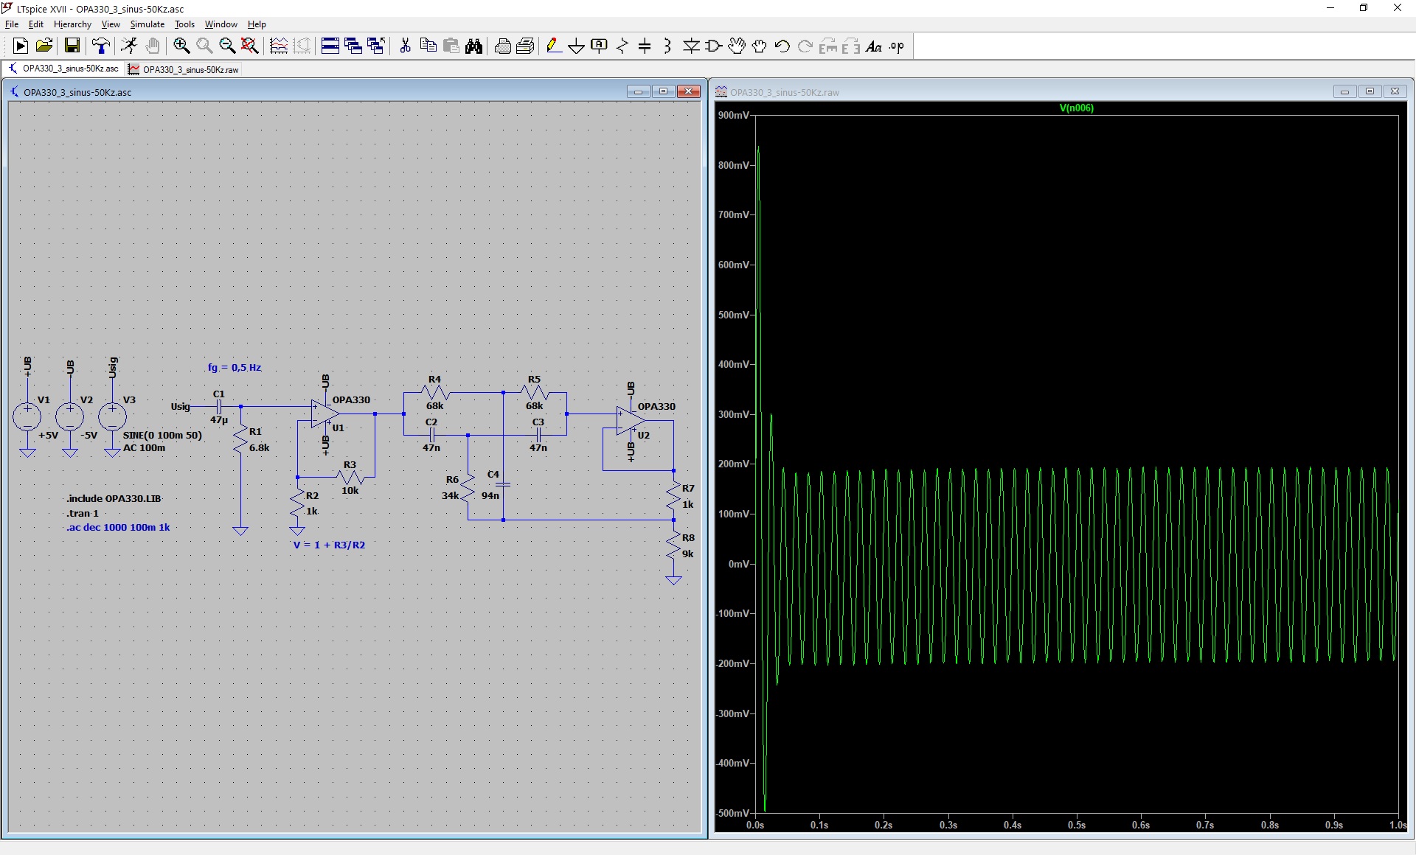Maximize the schematic .asc child window
Image resolution: width=1416 pixels, height=855 pixels.
[663, 91]
